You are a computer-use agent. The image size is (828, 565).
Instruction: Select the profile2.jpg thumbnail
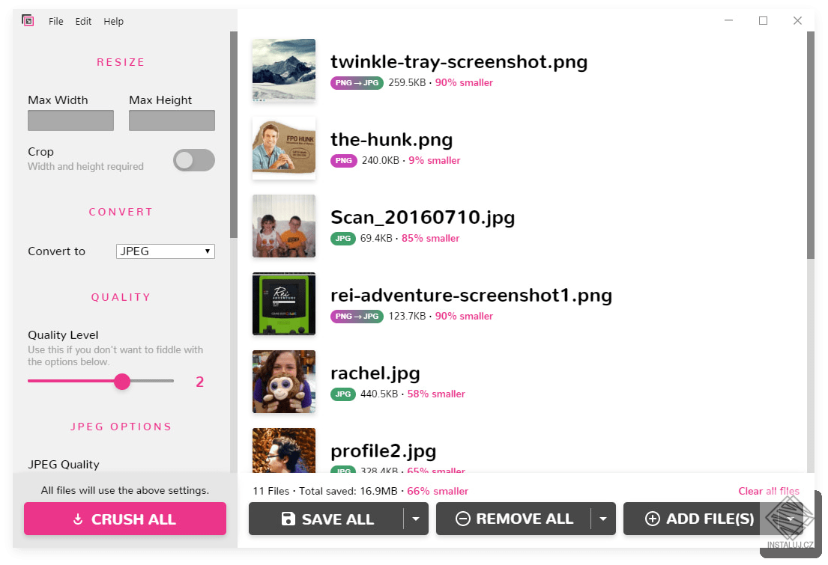pos(284,450)
